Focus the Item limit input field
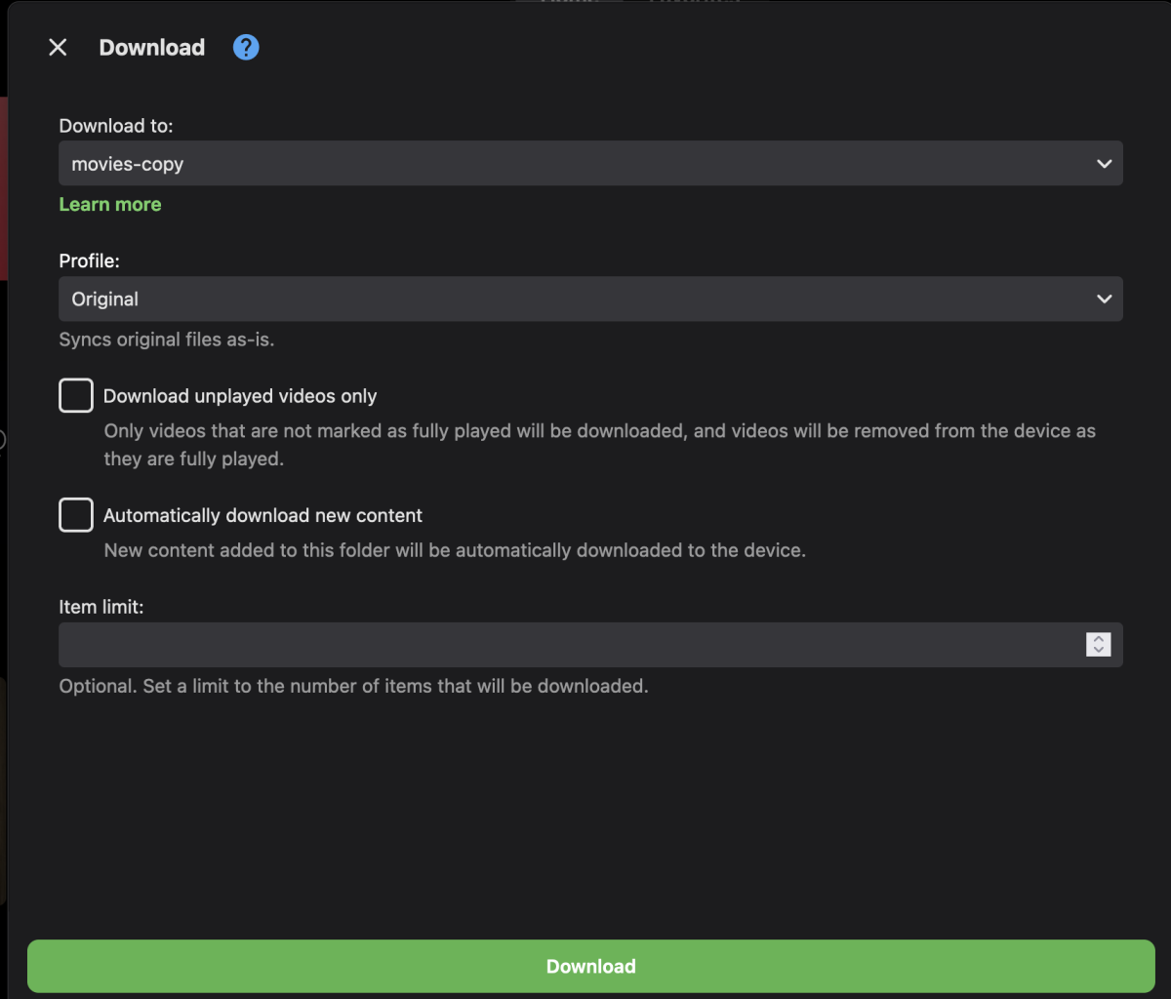 (566, 645)
